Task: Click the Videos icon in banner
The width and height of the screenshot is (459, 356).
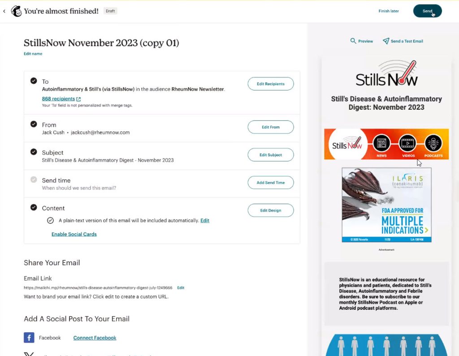Action: coord(407,143)
